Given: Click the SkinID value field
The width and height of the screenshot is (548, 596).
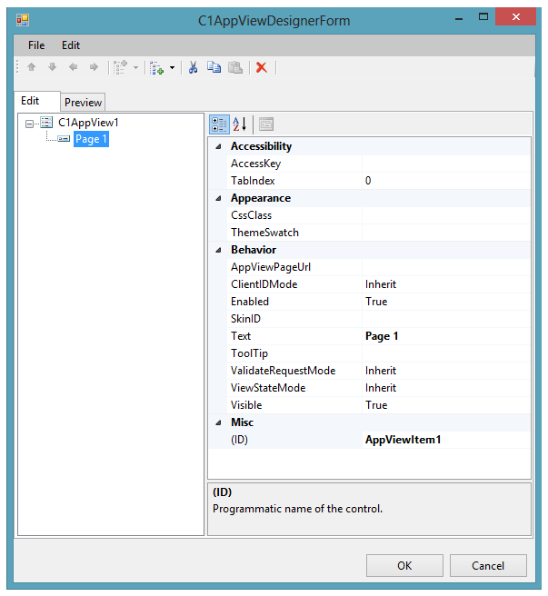Looking at the screenshot, I should pyautogui.click(x=446, y=319).
